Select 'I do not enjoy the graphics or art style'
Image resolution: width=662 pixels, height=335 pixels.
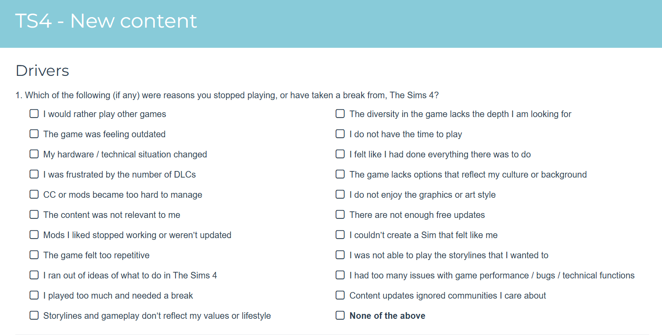click(340, 195)
